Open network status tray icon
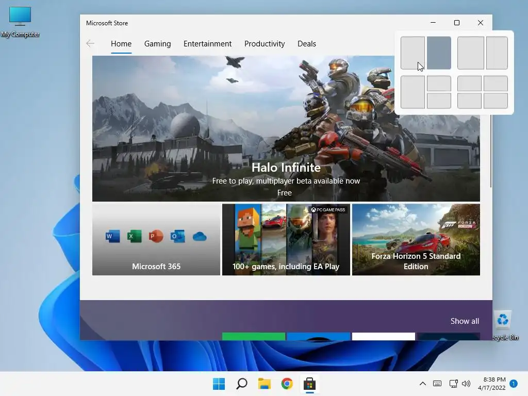The image size is (528, 396). point(453,384)
